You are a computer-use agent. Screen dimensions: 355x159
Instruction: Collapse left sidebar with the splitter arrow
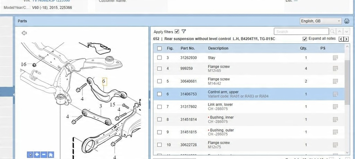pyautogui.click(x=14, y=95)
